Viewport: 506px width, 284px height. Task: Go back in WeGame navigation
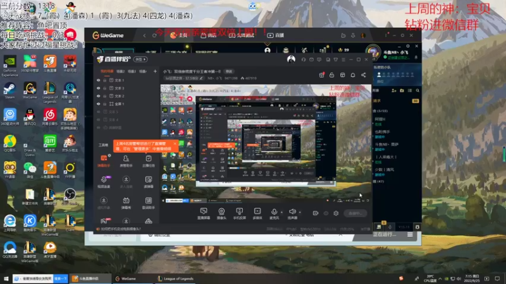click(144, 35)
